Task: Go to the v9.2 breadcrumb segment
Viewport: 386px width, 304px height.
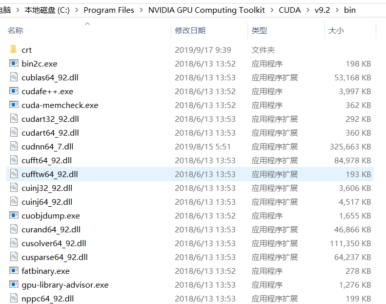Action: pyautogui.click(x=322, y=10)
